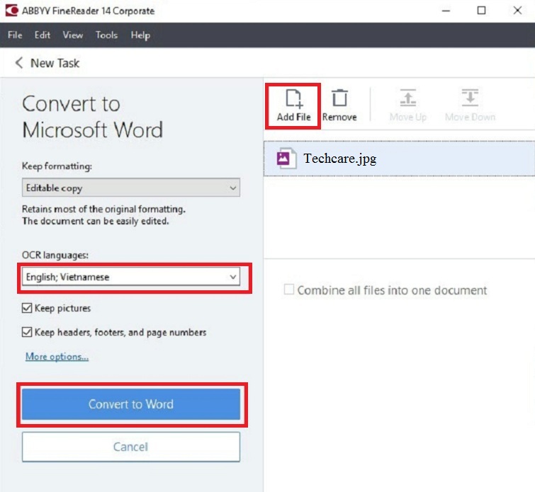Open the View menu
This screenshot has height=492, width=535.
click(72, 35)
